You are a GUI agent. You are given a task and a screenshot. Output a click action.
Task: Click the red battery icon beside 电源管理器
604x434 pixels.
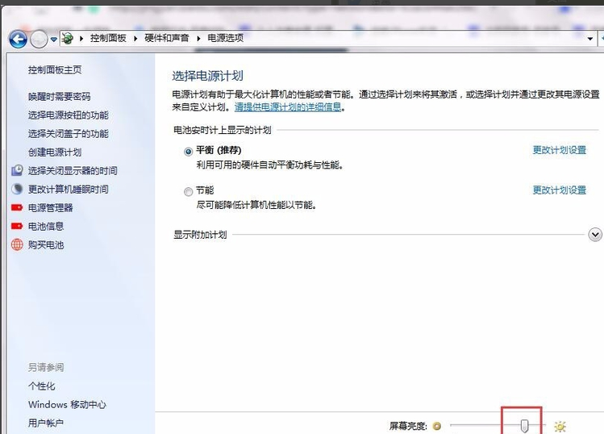[x=17, y=208]
